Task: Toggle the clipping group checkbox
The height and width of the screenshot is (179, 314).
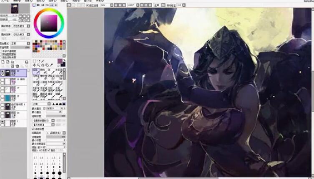Action: click(1, 54)
